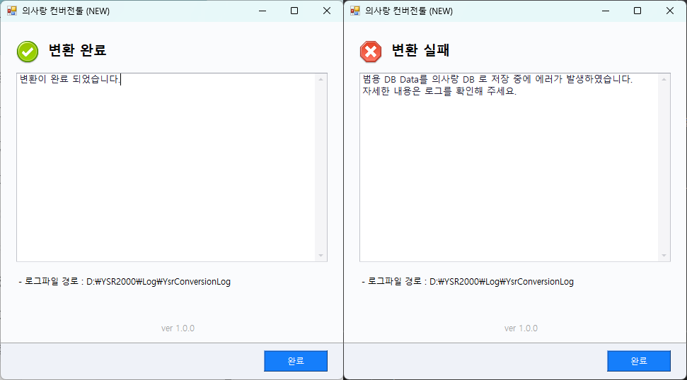Click 'ver 1.0.0' label in the 변환 완료 window

coord(178,328)
